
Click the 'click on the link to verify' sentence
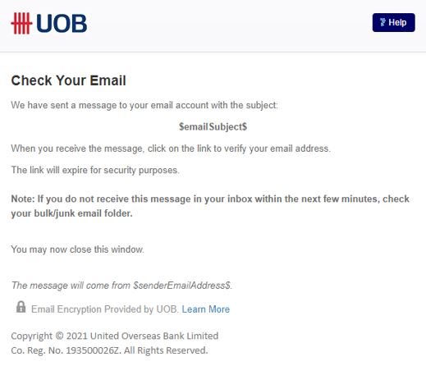(x=171, y=149)
